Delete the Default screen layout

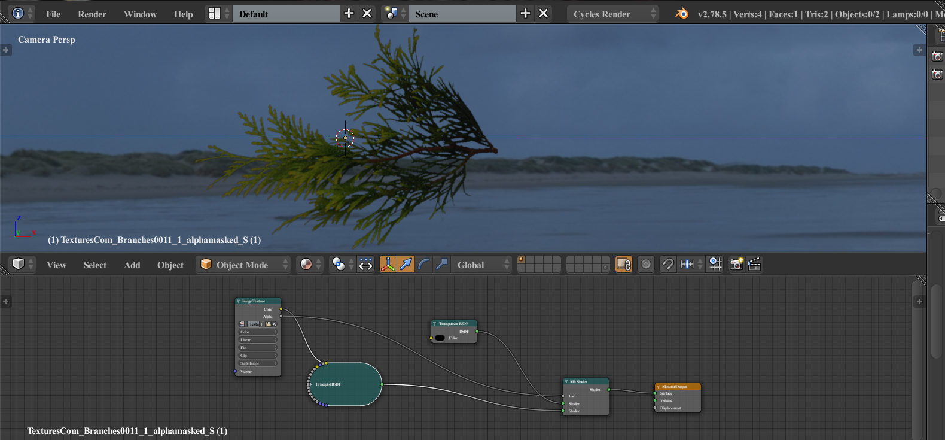(x=367, y=13)
